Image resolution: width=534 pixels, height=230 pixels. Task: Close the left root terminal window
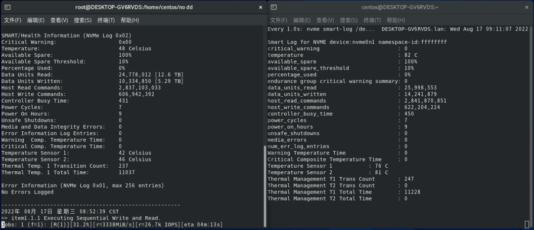261,7
